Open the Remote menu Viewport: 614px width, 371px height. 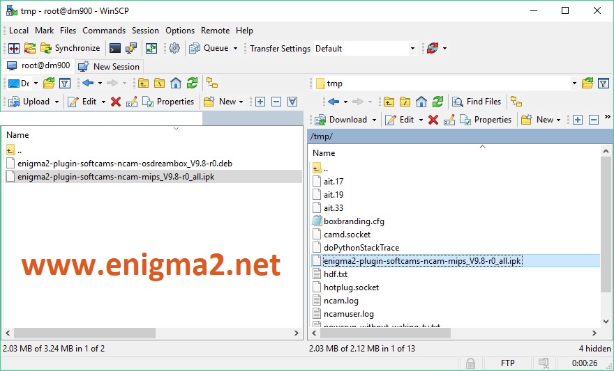(x=215, y=31)
